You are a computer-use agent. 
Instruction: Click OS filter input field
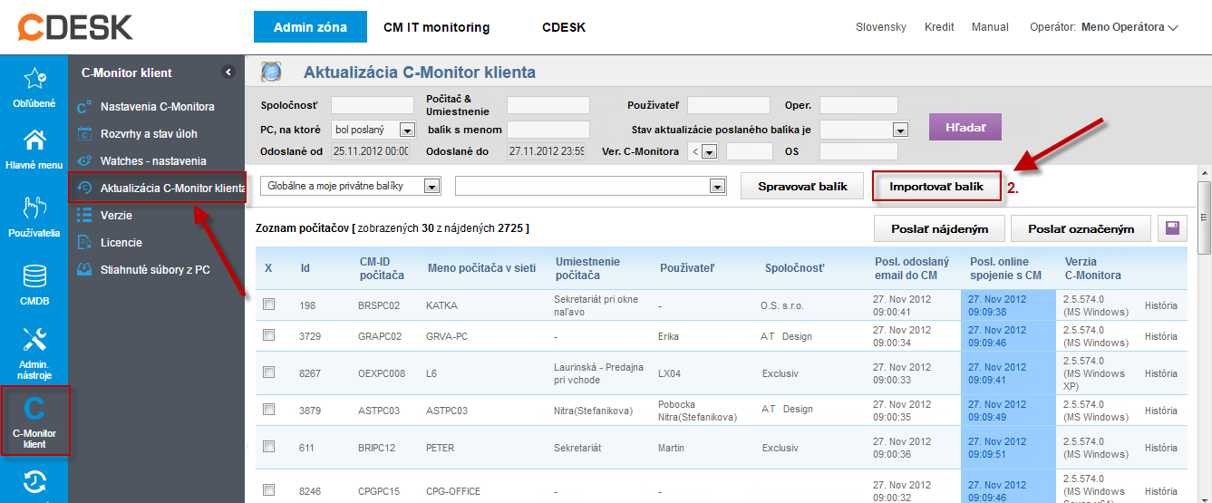[x=858, y=151]
